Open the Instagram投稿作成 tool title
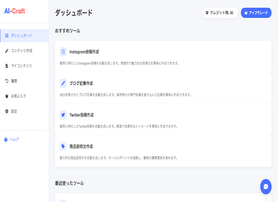Viewport: 278px width, 202px height. point(84,52)
